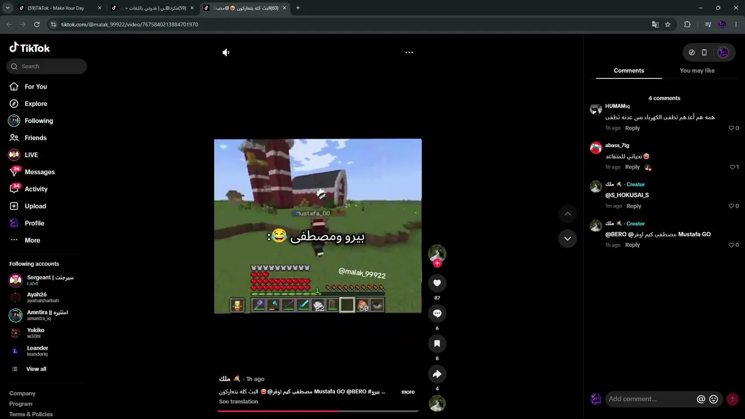Go to the previous video with up chevron
This screenshot has width=745, height=419.
pos(567,214)
